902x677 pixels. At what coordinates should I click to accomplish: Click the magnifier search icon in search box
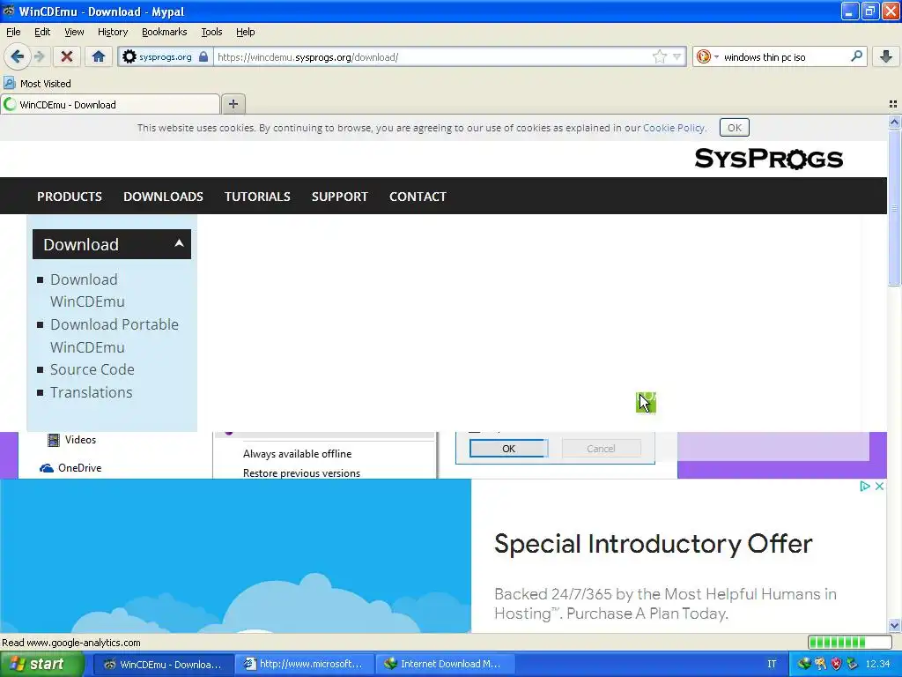856,56
